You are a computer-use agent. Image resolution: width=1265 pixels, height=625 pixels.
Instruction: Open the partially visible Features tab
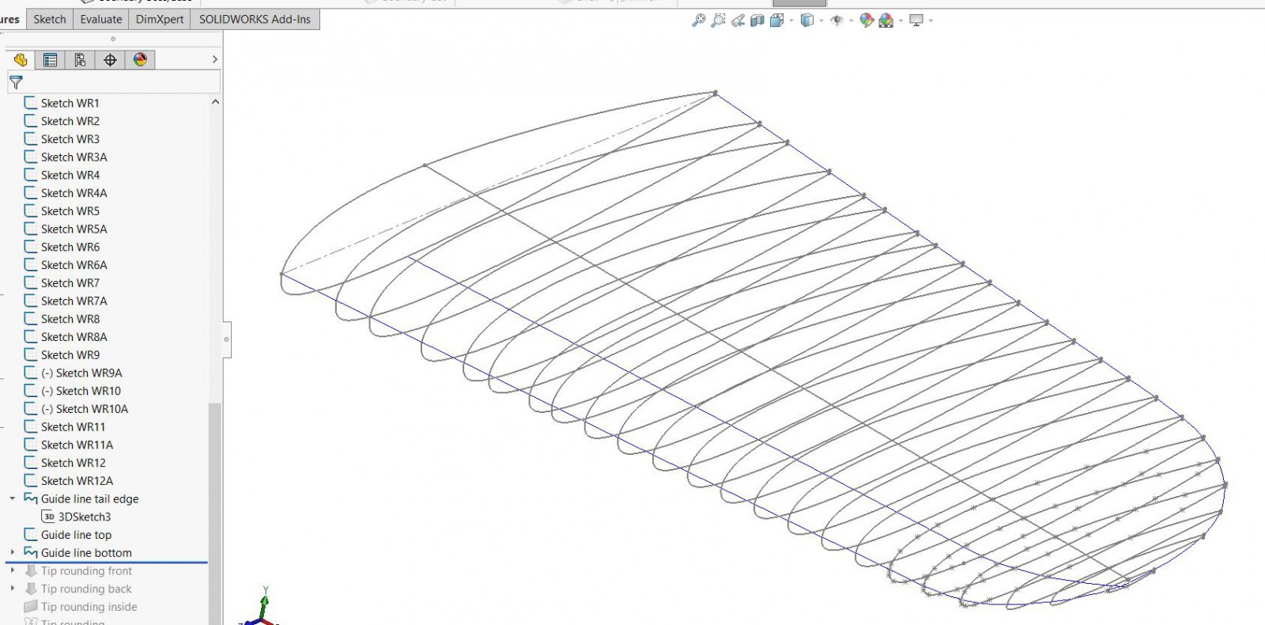coord(11,19)
